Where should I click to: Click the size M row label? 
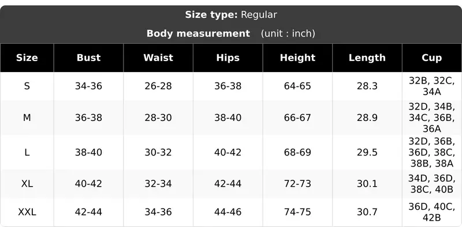click(27, 118)
